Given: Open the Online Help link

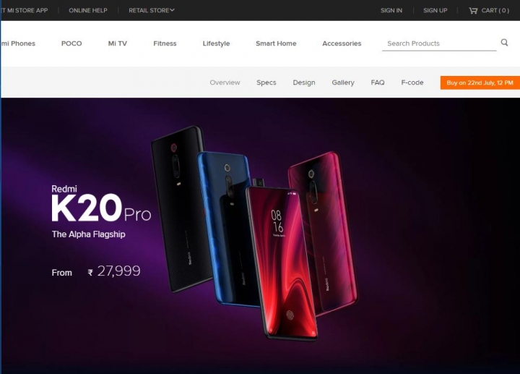Looking at the screenshot, I should (88, 10).
